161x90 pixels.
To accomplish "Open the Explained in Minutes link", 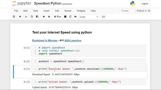I will [45, 40].
